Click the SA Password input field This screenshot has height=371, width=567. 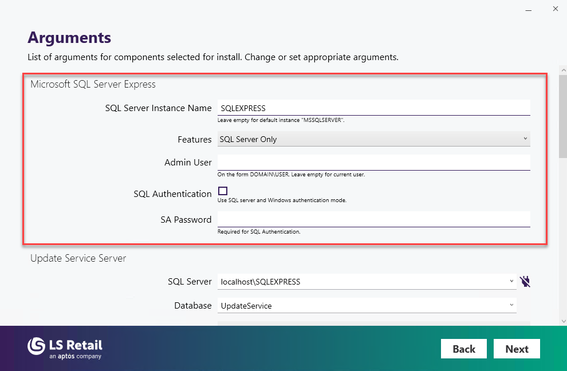(373, 219)
